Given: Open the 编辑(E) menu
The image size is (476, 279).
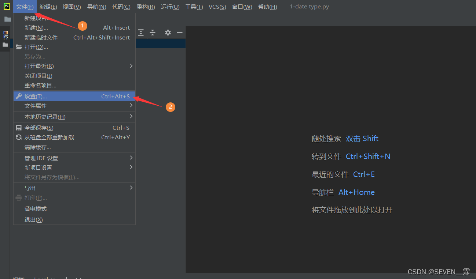Looking at the screenshot, I should click(48, 7).
